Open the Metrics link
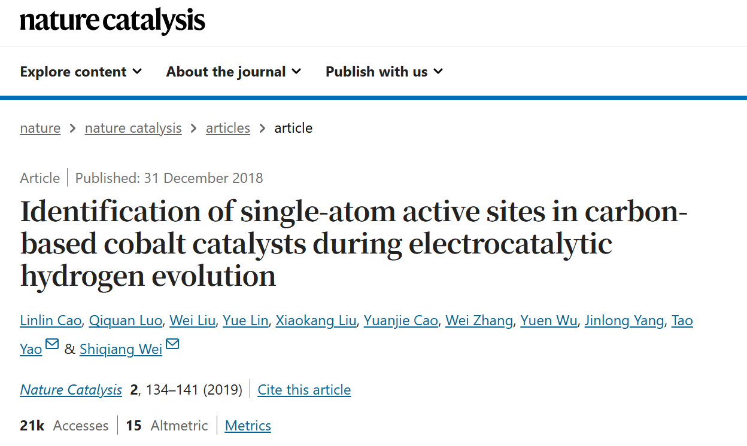This screenshot has height=446, width=747. click(x=248, y=426)
